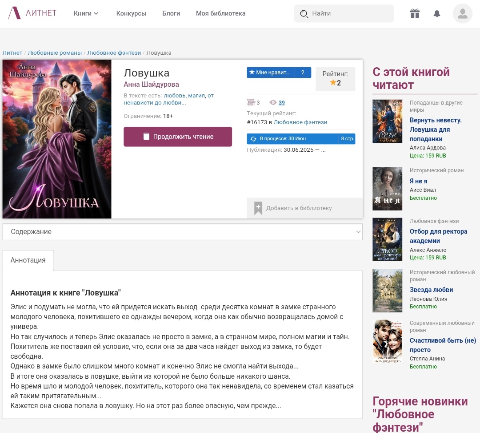Open Звезда любви cover thumbnail
Screen dimensions: 480x433
[387, 291]
